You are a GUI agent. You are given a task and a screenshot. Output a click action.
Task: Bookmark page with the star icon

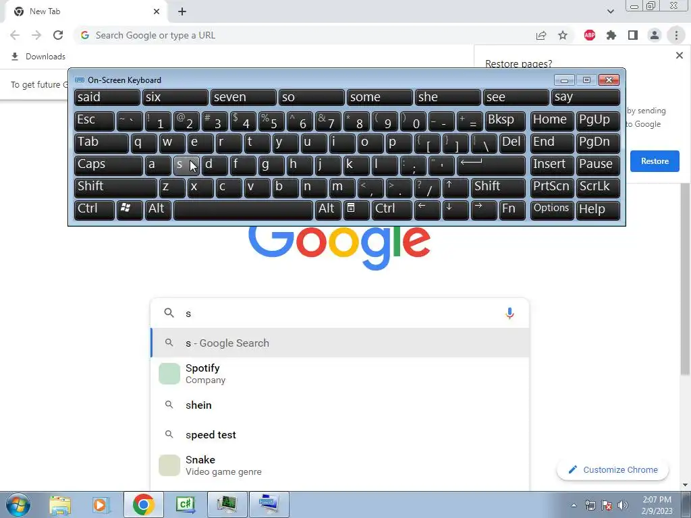click(563, 35)
